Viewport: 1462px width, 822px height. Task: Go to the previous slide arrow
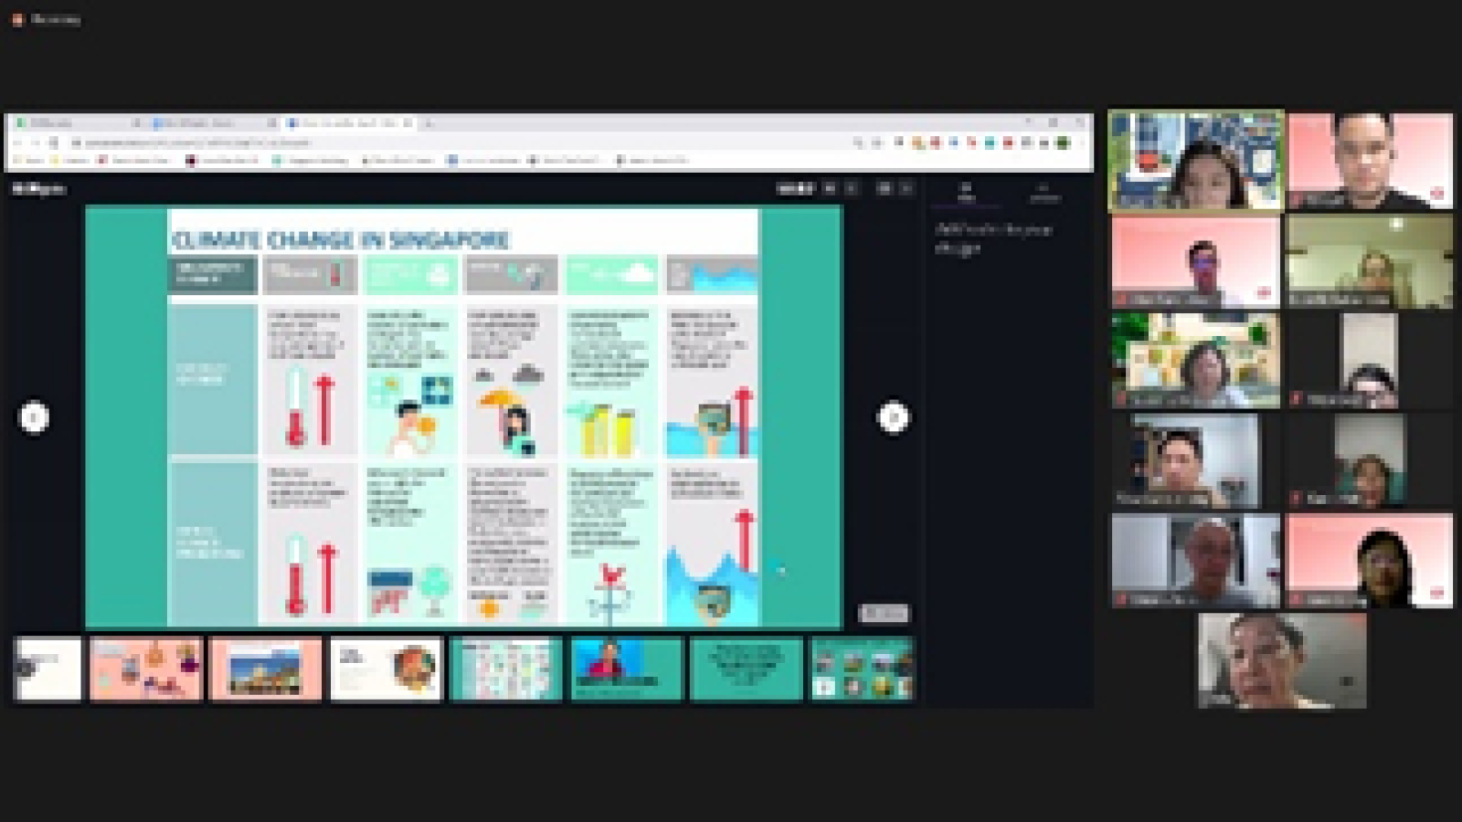[x=34, y=417]
